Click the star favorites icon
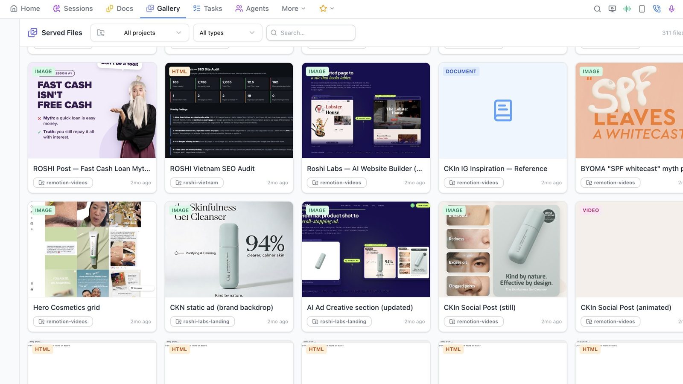Image resolution: width=683 pixels, height=384 pixels. point(323,9)
